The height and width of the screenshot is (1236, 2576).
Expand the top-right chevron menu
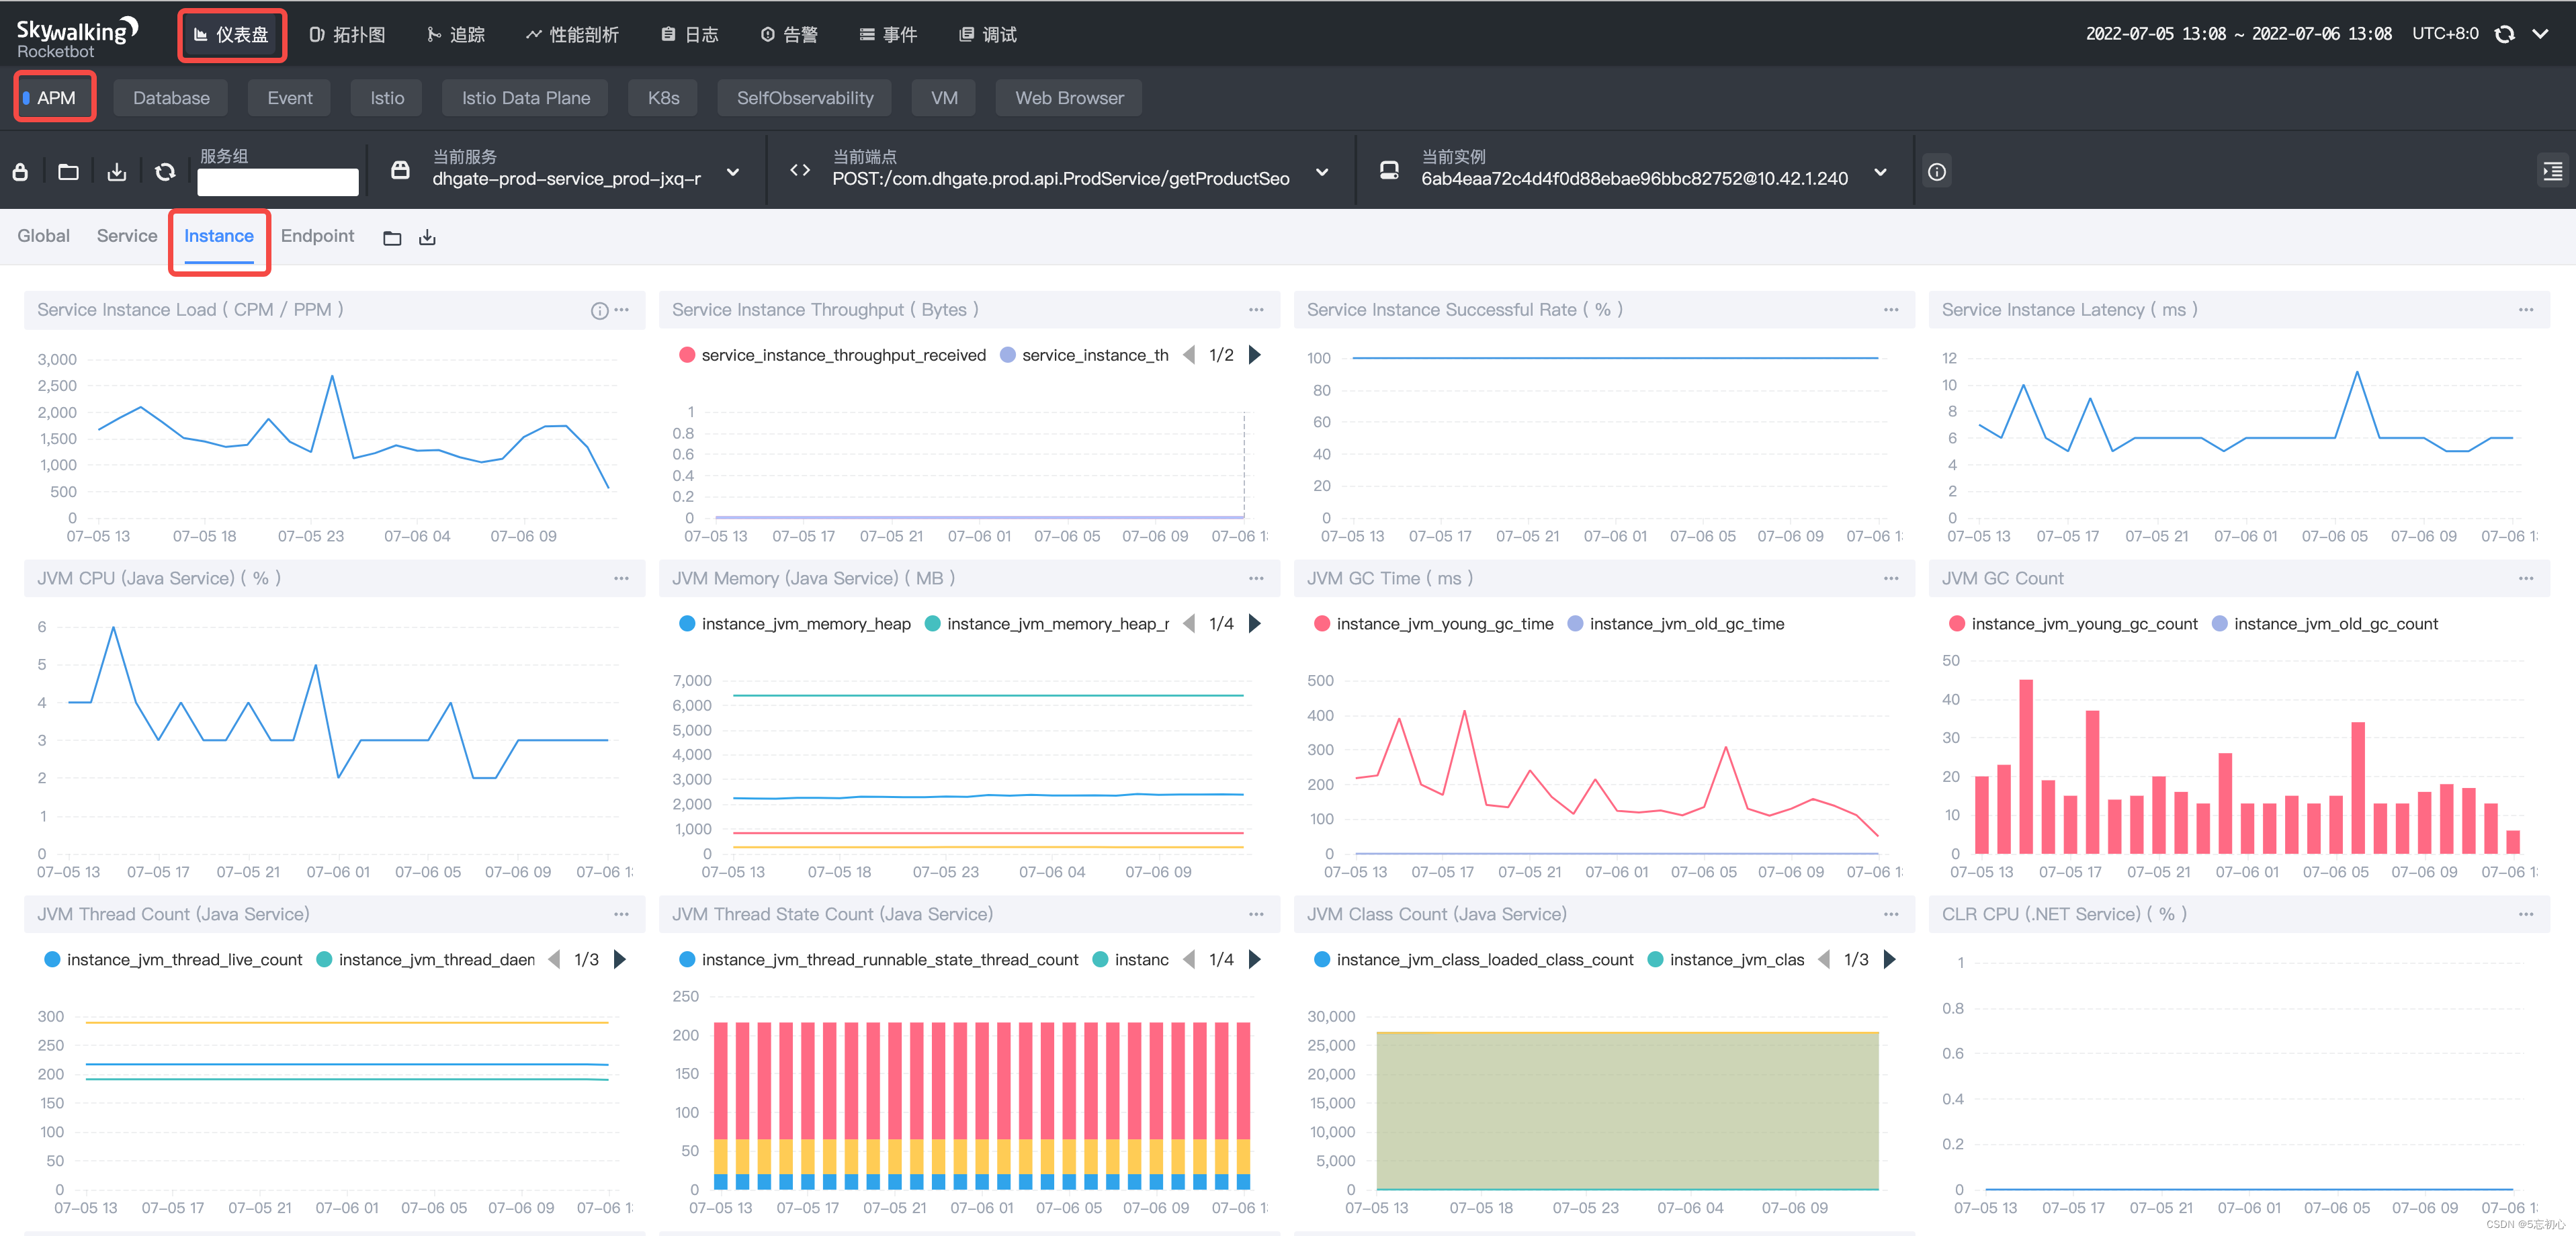tap(2540, 34)
